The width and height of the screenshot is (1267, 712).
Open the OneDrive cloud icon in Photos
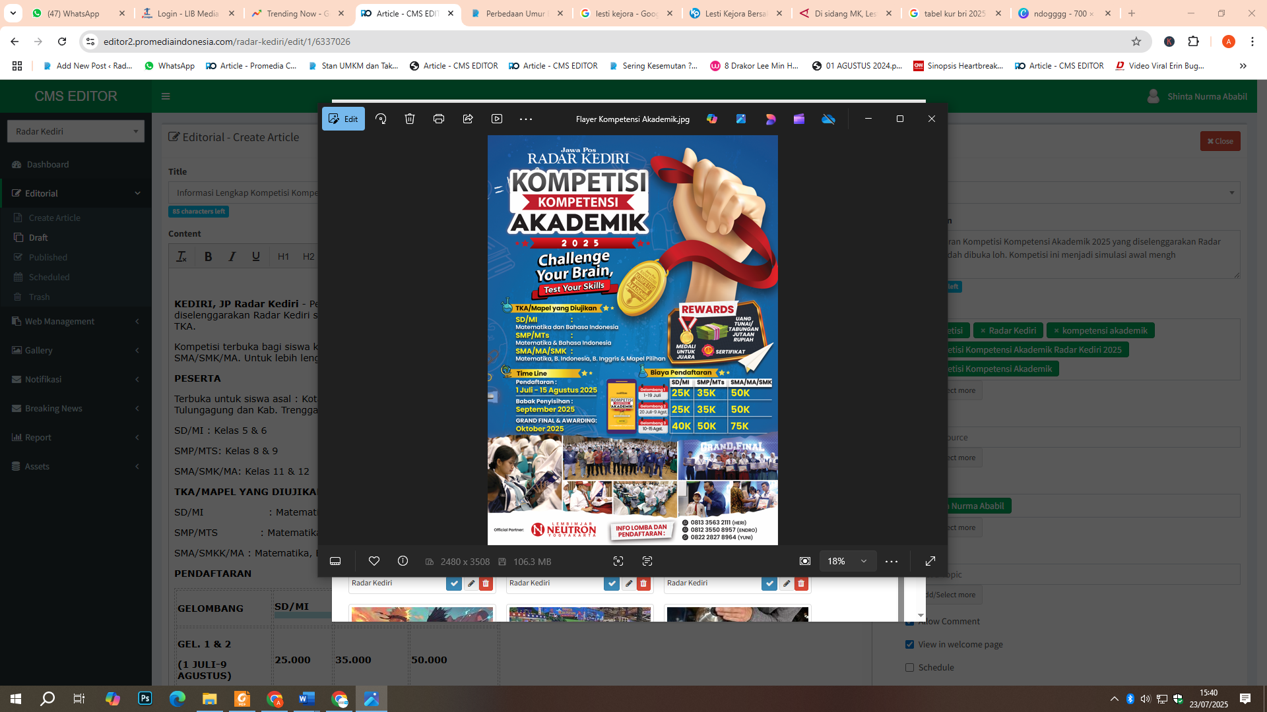[828, 119]
